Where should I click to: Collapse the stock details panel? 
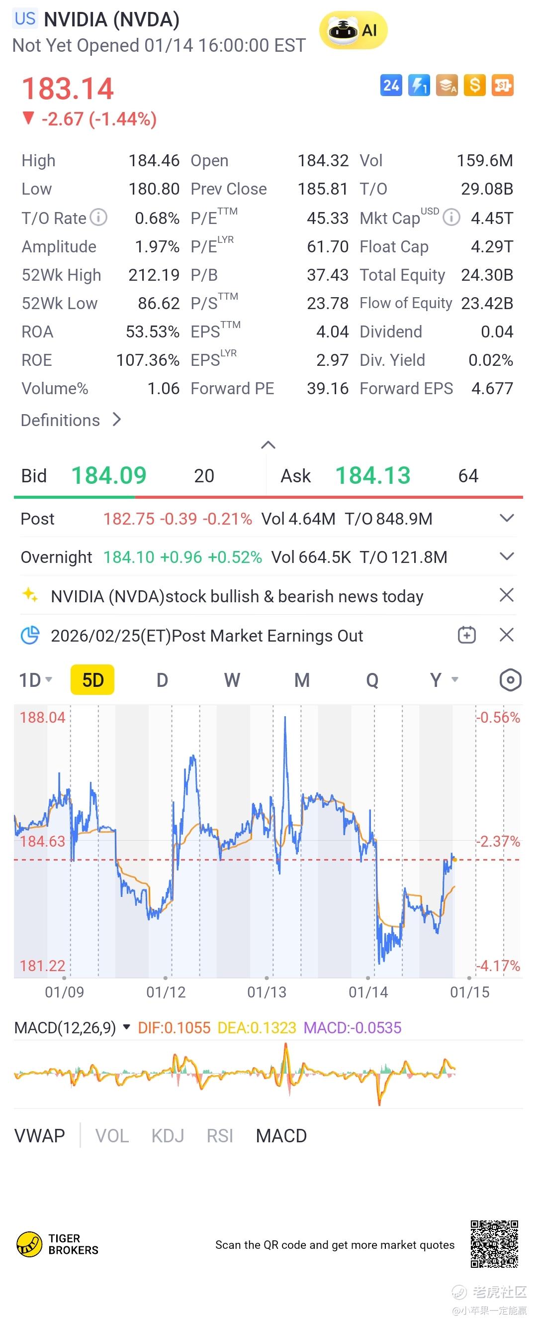click(268, 445)
